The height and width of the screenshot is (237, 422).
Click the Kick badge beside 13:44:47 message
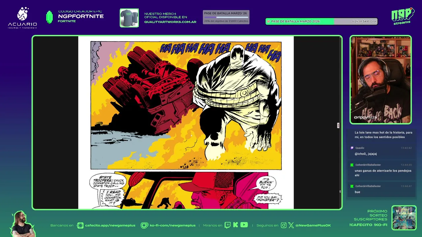352,186
